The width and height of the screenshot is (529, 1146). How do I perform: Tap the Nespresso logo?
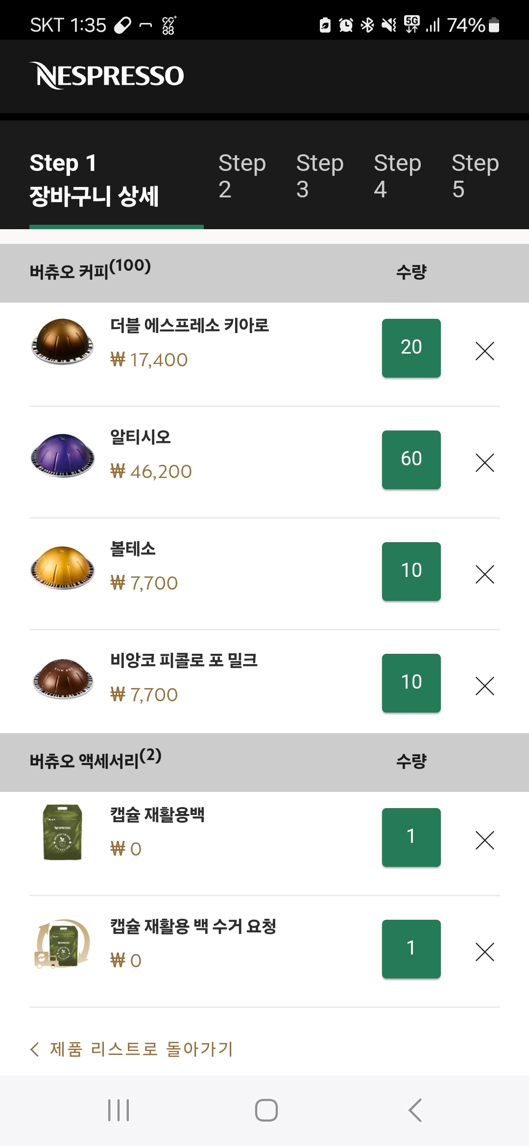pos(107,76)
